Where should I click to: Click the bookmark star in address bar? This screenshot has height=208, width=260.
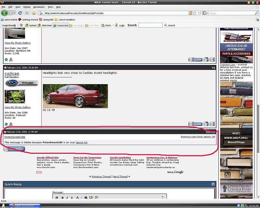[x=195, y=13]
